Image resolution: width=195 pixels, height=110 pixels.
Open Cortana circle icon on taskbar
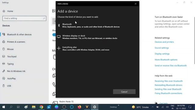click(x=72, y=107)
